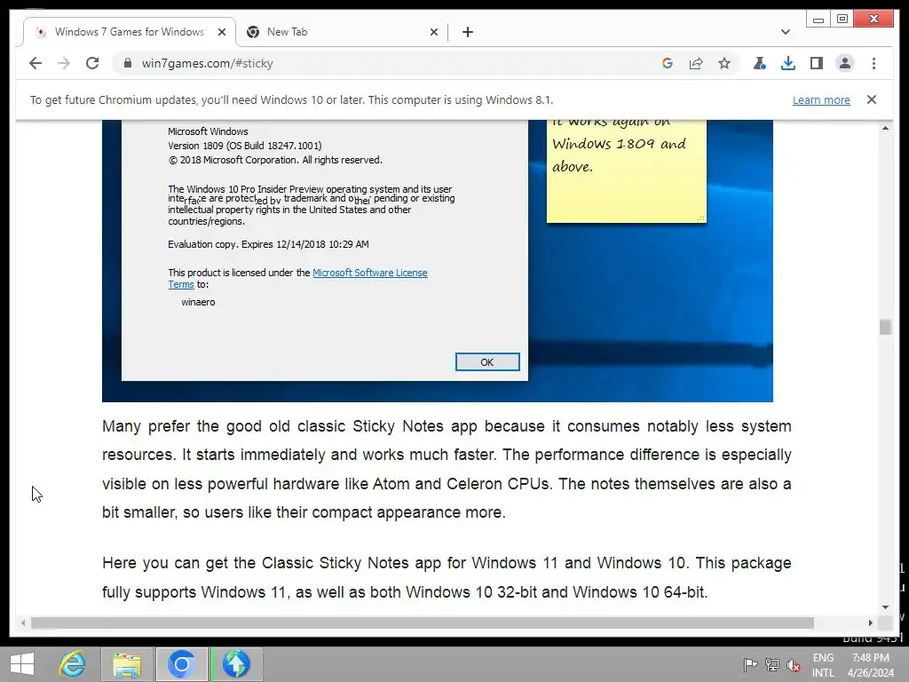This screenshot has width=909, height=682.
Task: Open Action Center flag icon
Action: pos(750,664)
